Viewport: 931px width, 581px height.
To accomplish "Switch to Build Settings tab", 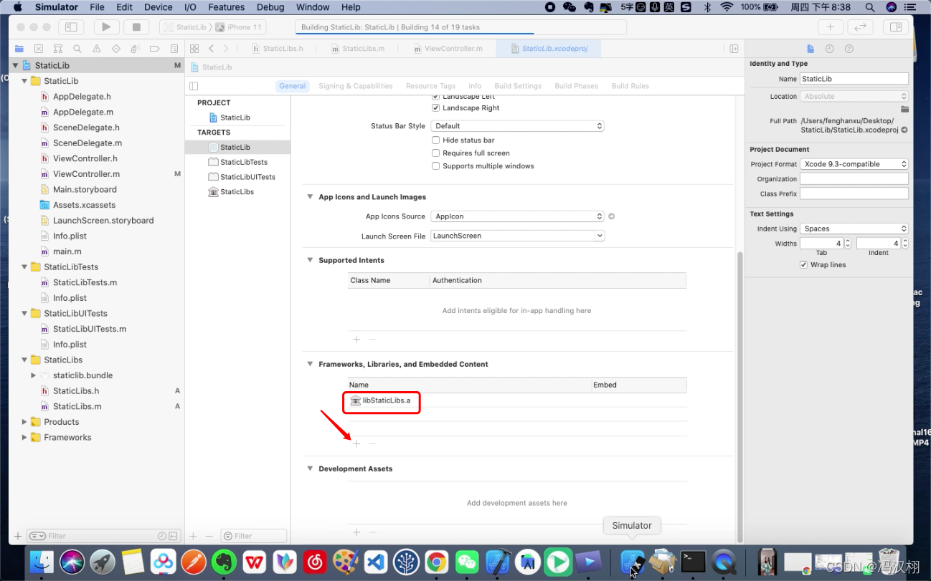I will (518, 86).
